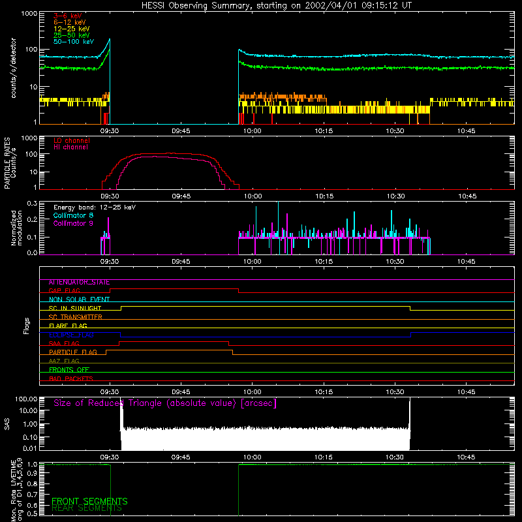The image size is (522, 522).
Task: Click the 09:45 tick label under particle rates panel
Action: 181,196
